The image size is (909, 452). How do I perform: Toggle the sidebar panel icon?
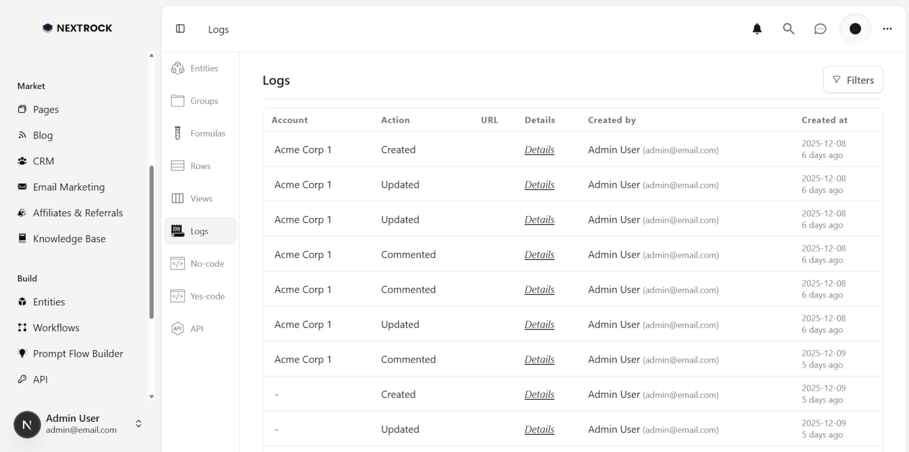click(x=180, y=29)
